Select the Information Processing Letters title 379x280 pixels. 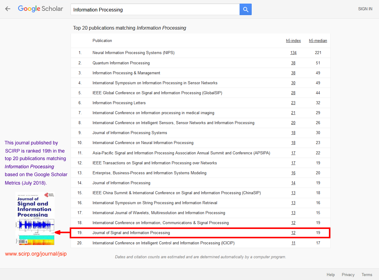click(119, 103)
